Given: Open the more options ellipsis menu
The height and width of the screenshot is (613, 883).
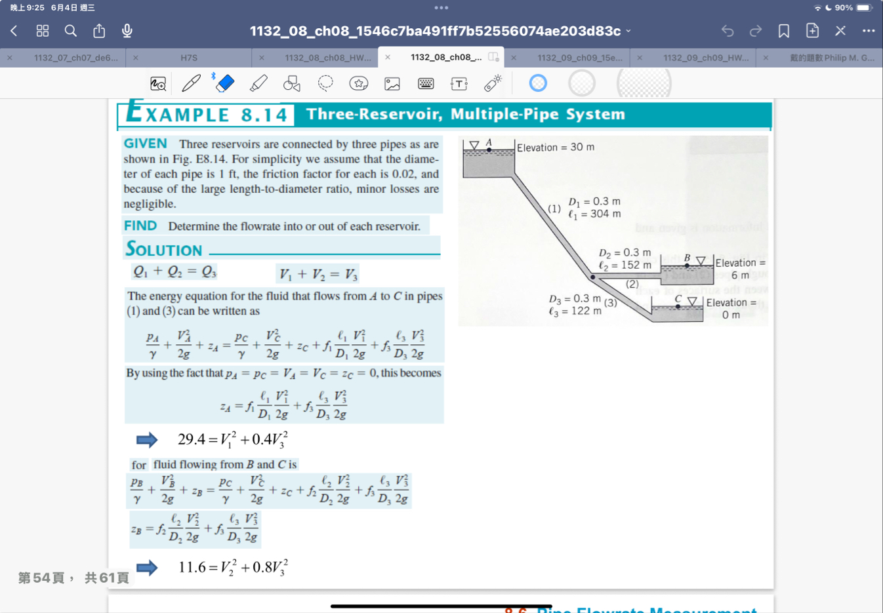Looking at the screenshot, I should [869, 31].
